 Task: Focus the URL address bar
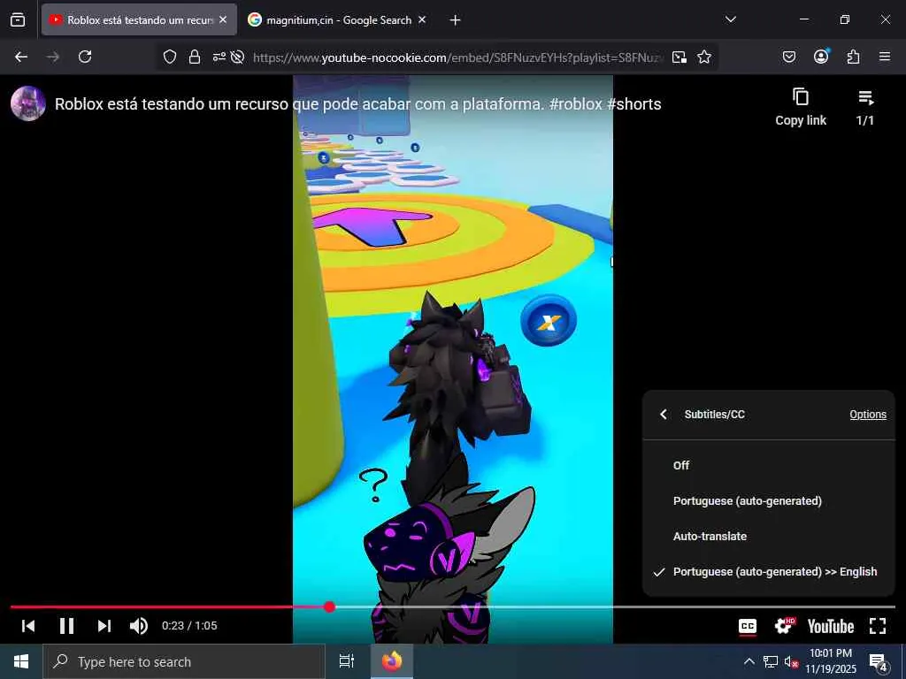[457, 57]
